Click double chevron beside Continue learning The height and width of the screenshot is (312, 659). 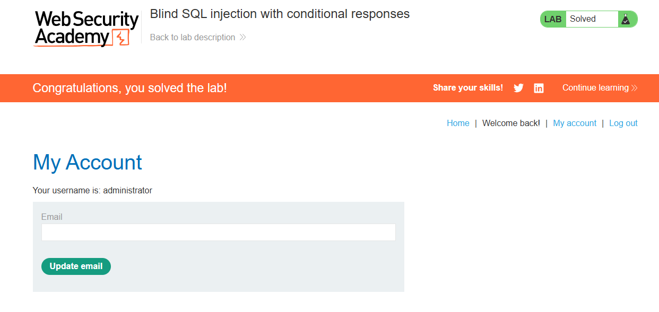coord(634,88)
